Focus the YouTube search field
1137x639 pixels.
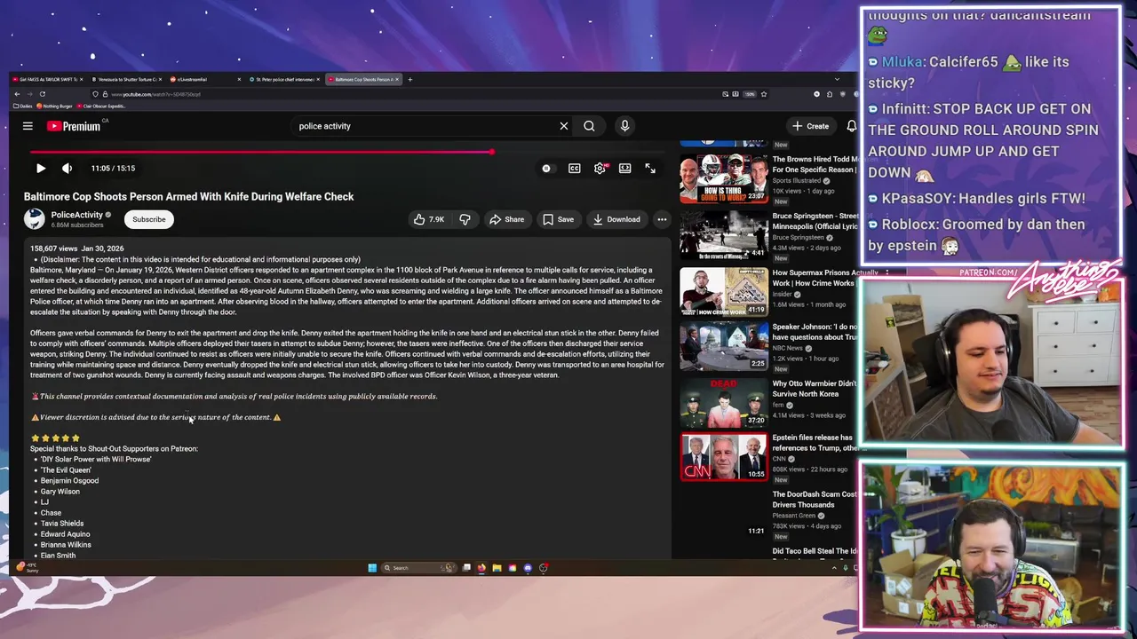(425, 126)
